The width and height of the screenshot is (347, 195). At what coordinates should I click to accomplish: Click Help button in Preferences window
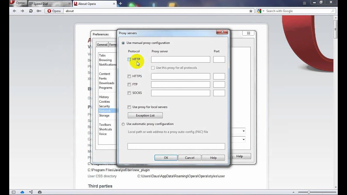coord(240,156)
